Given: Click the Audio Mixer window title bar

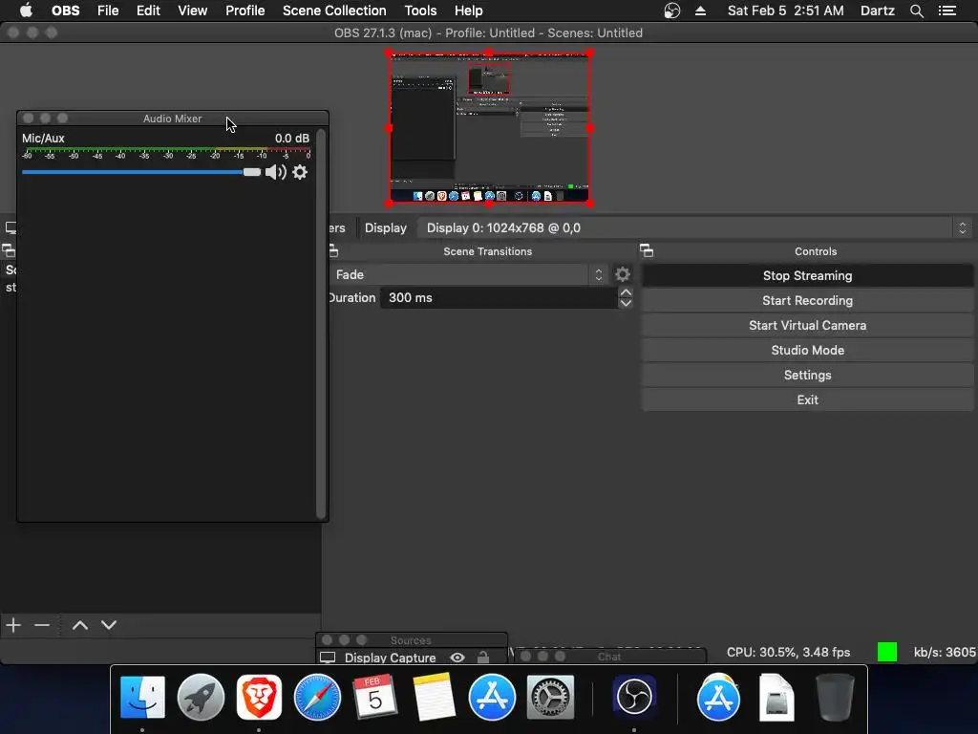Looking at the screenshot, I should pos(173,118).
